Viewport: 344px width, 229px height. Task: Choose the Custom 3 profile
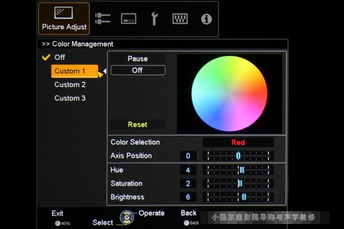(x=70, y=98)
